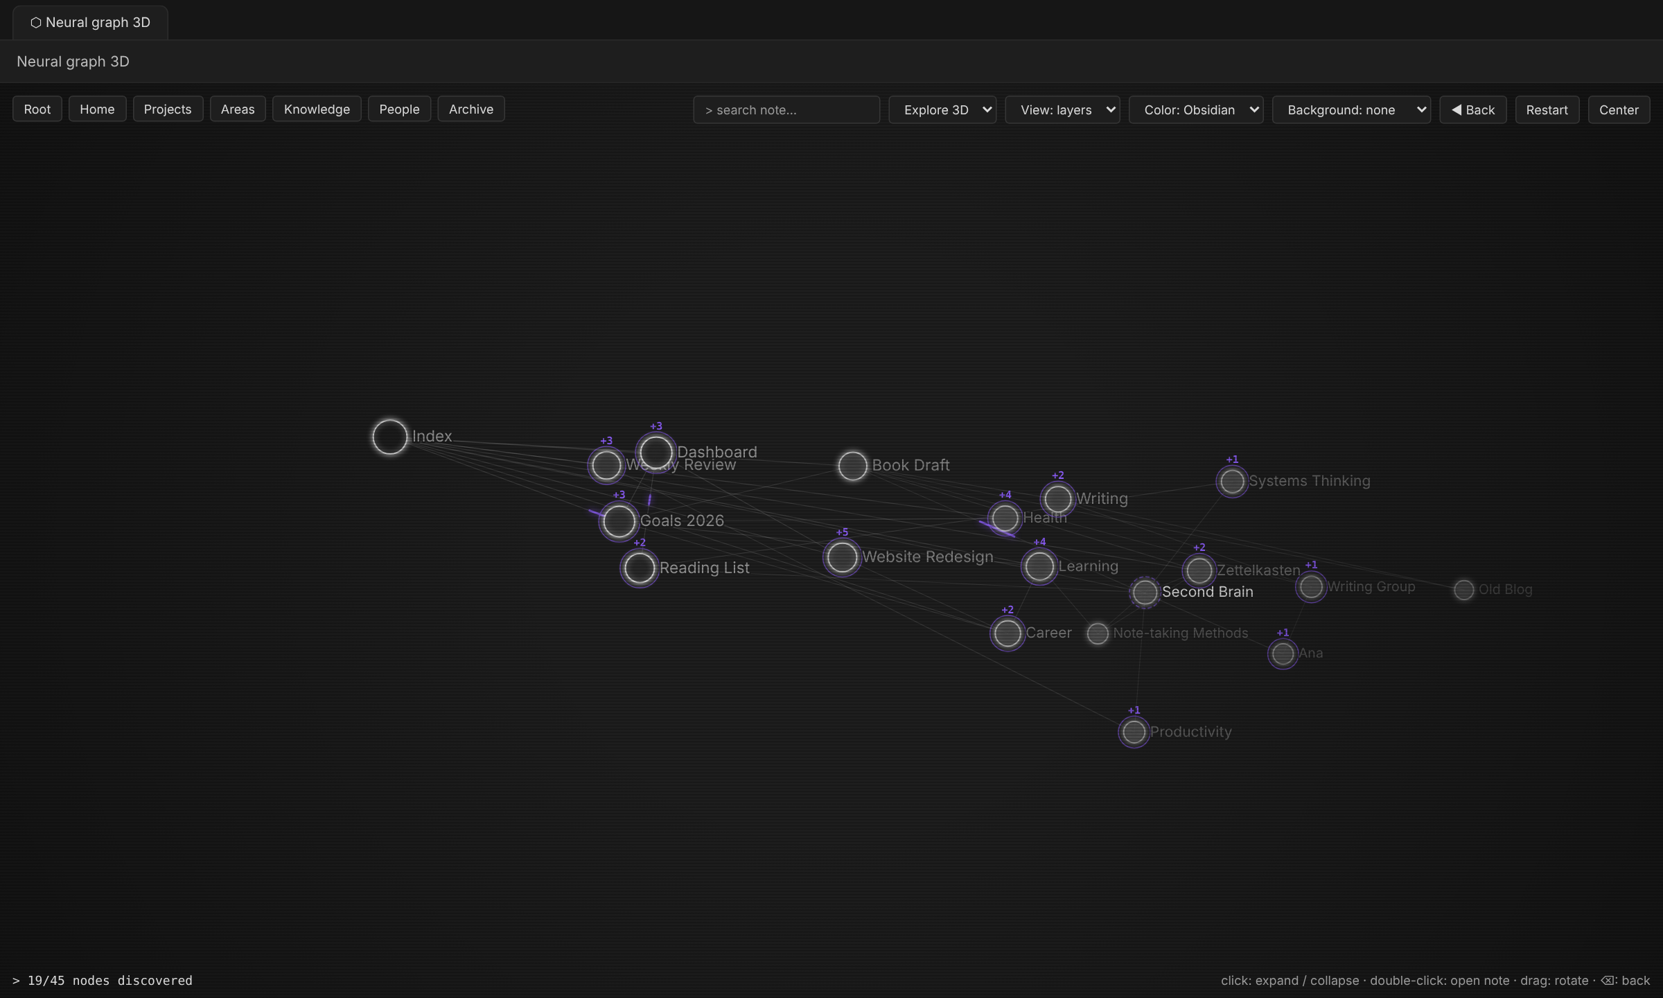Jump to the Home filter
This screenshot has height=998, width=1663.
click(x=97, y=109)
